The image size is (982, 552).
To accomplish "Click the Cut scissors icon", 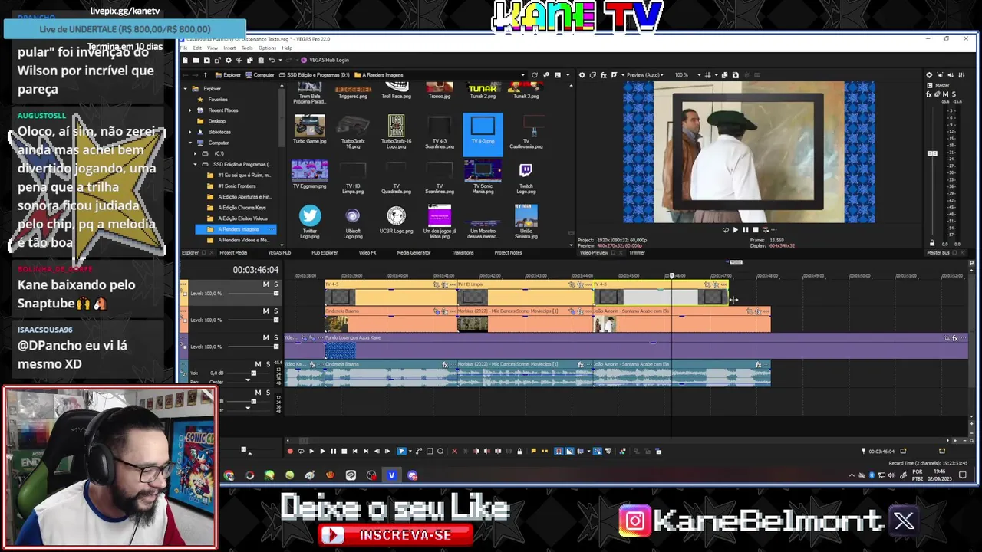I will [239, 60].
